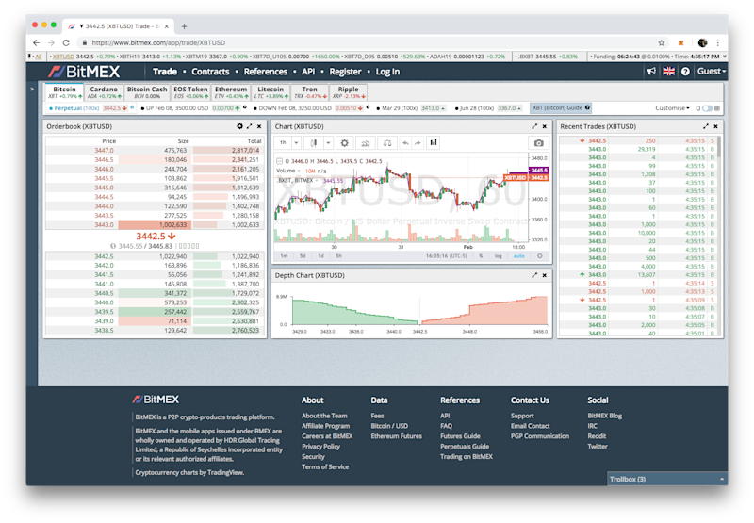The image size is (754, 523).
Task: Click the candlestick chart style icon
Action: pyautogui.click(x=314, y=143)
